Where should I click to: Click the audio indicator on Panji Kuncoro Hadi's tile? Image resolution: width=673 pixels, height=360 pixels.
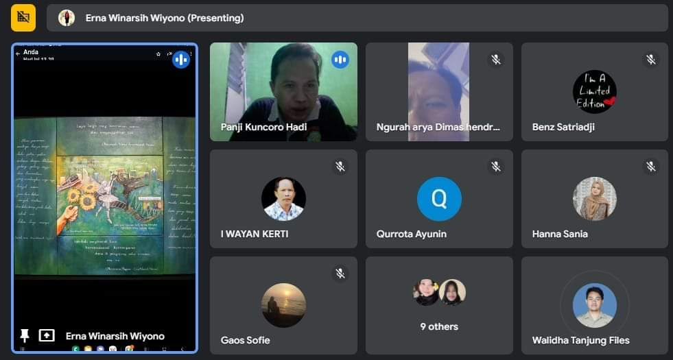(340, 60)
